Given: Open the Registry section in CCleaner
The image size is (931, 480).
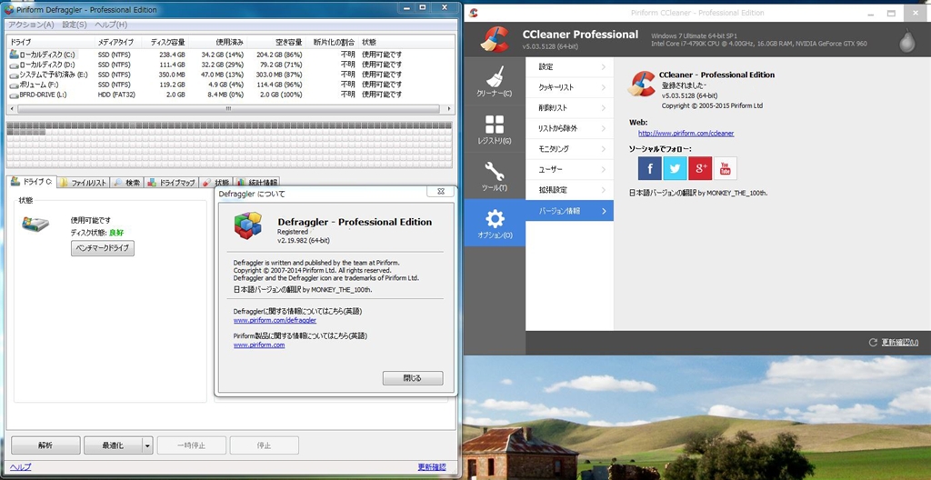Looking at the screenshot, I should [495, 129].
